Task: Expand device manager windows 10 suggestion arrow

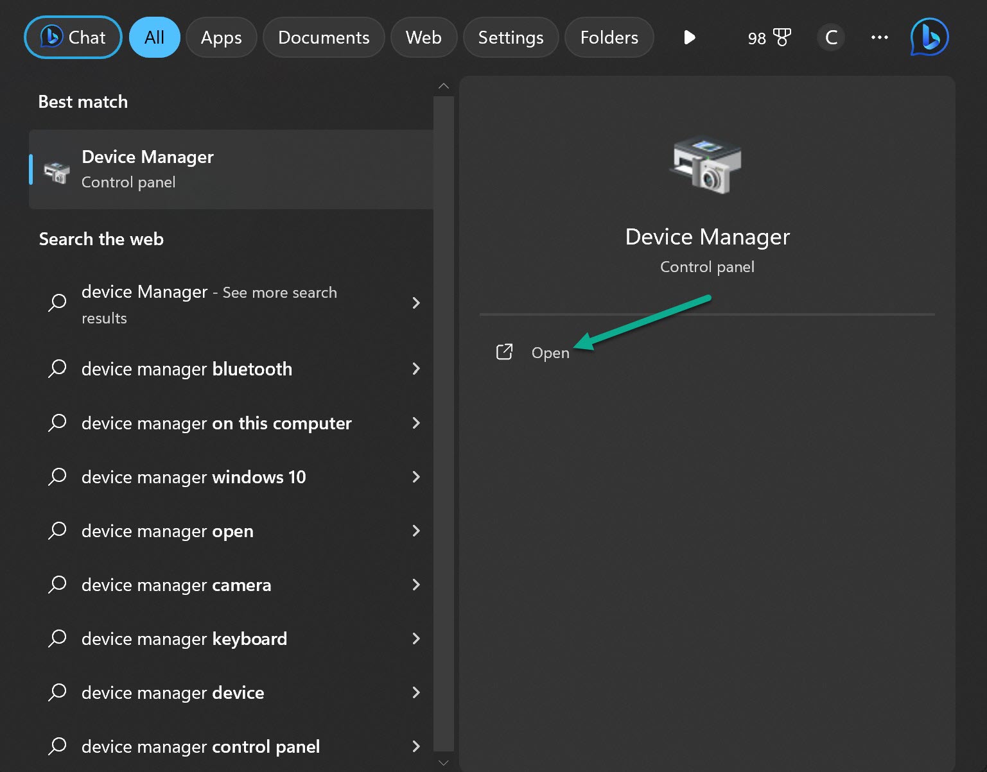Action: pos(416,477)
